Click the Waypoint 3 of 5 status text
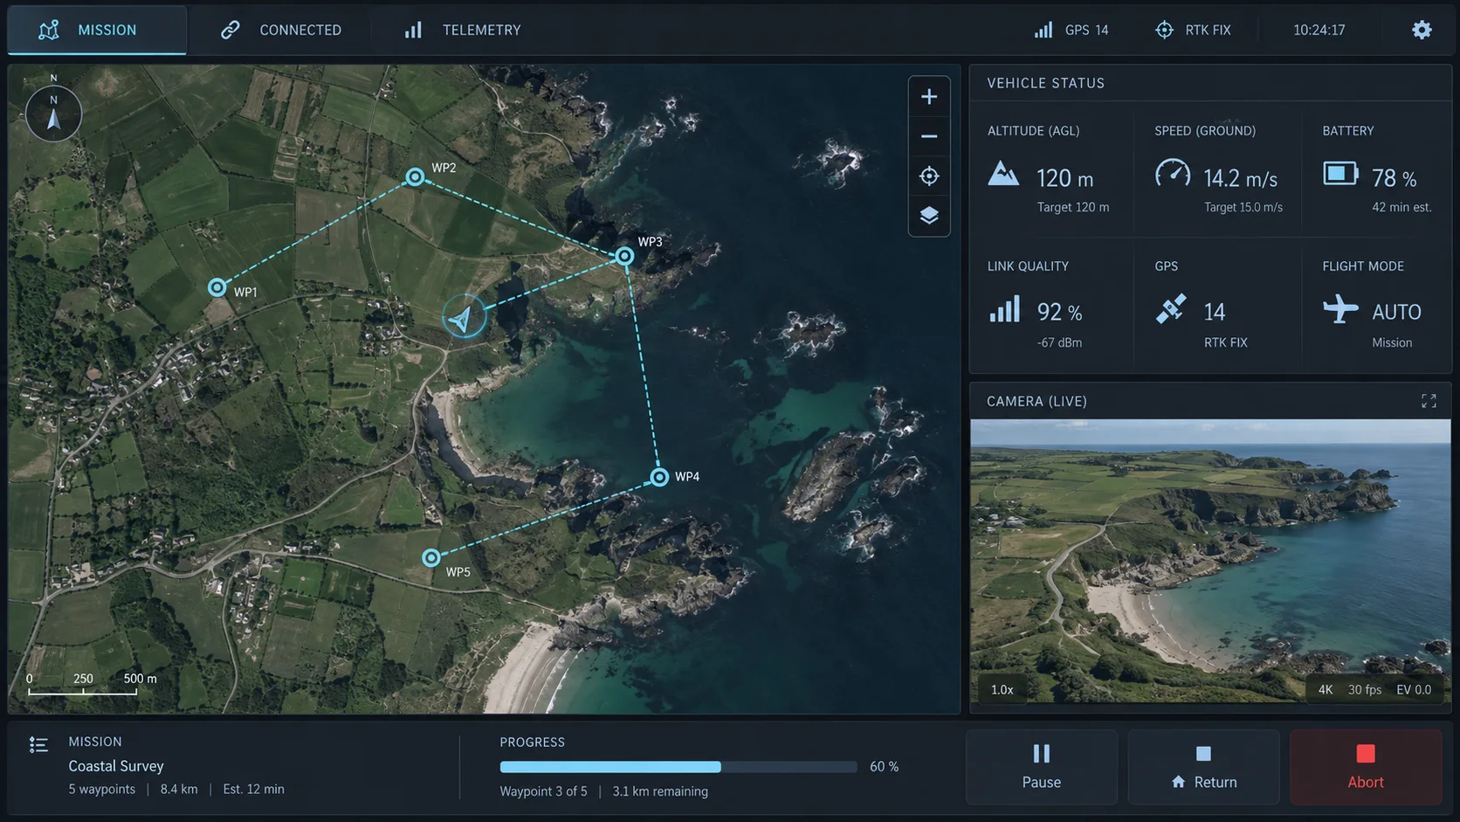 (x=543, y=791)
